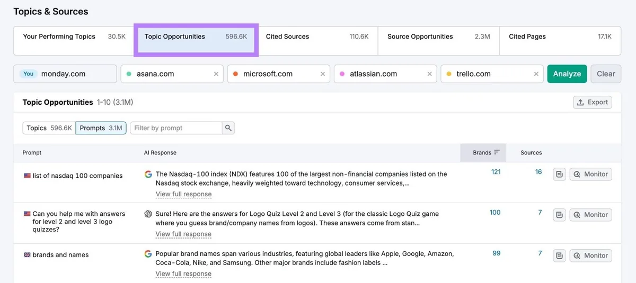
Task: Switch to the Topics 596.6K view
Action: (x=49, y=128)
